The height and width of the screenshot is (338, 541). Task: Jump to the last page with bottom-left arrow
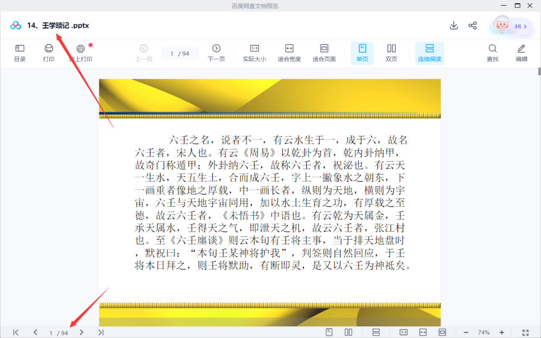point(100,332)
